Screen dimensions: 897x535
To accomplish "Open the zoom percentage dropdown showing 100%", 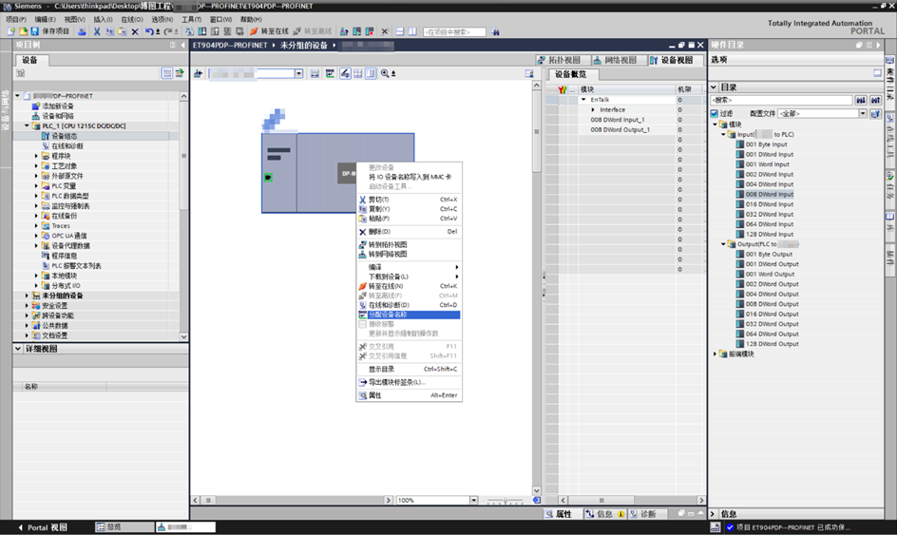I will tap(473, 500).
